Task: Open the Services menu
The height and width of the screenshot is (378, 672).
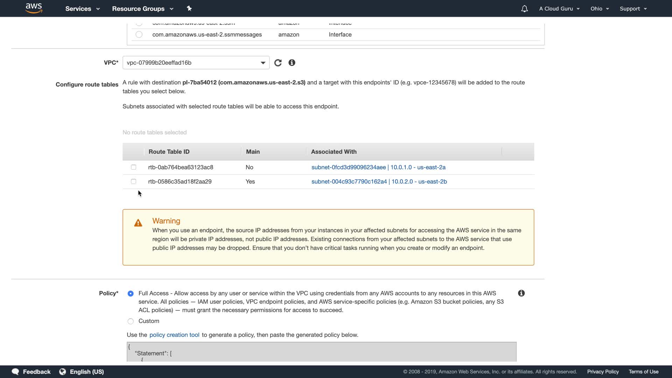Action: click(x=82, y=9)
